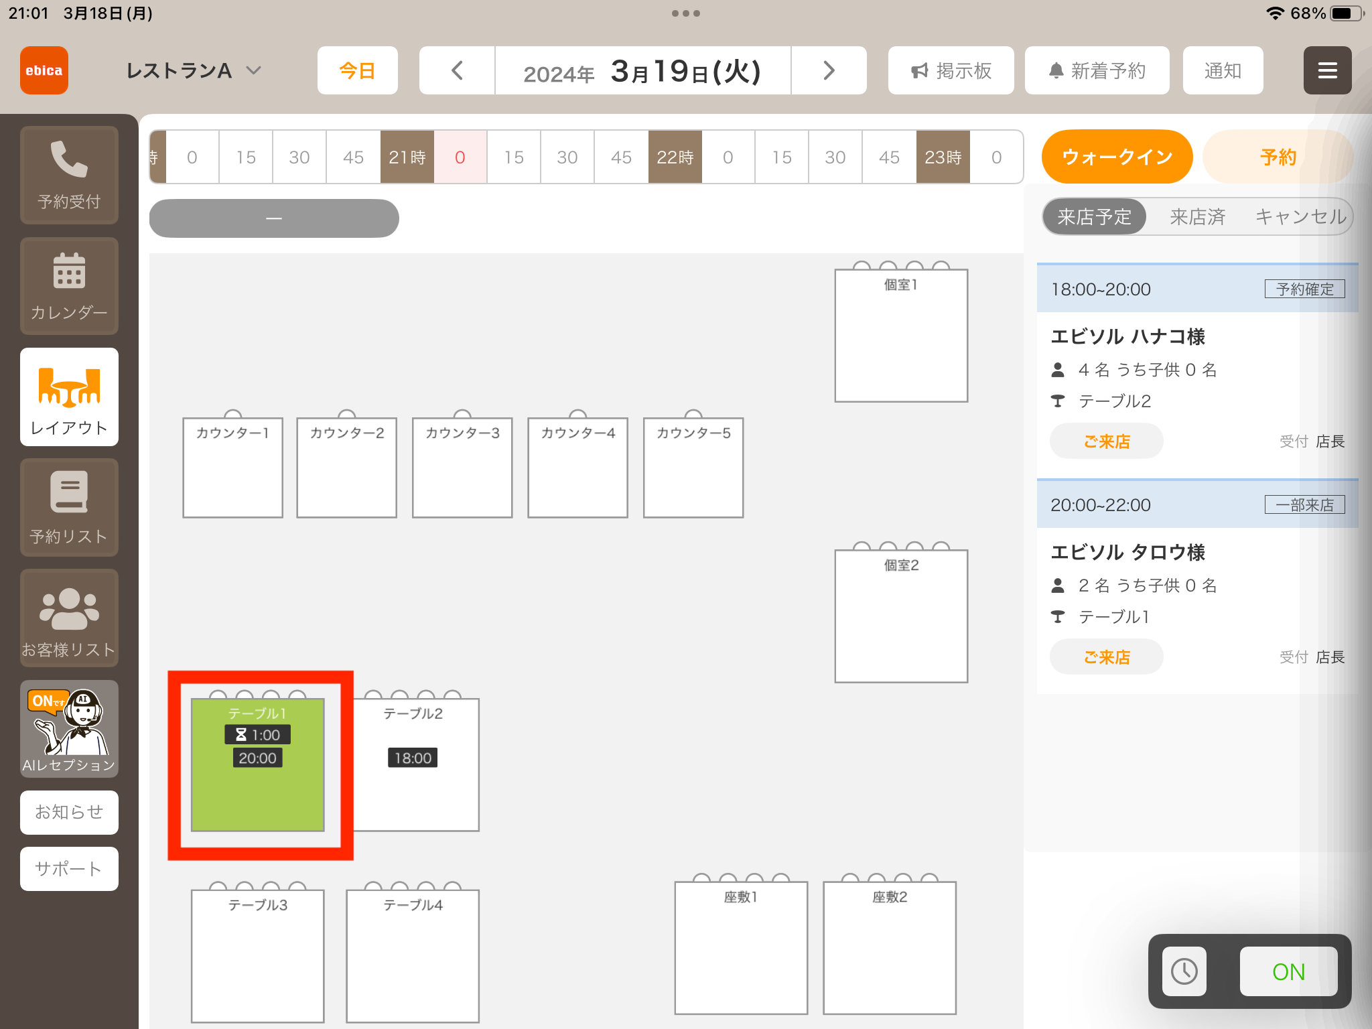Switch list filter to 来店済
This screenshot has width=1372, height=1029.
(1197, 216)
